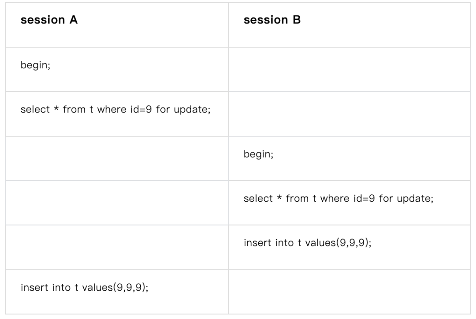Click session B's select for update statement
Viewport: 476px width, 319px height.
click(338, 198)
